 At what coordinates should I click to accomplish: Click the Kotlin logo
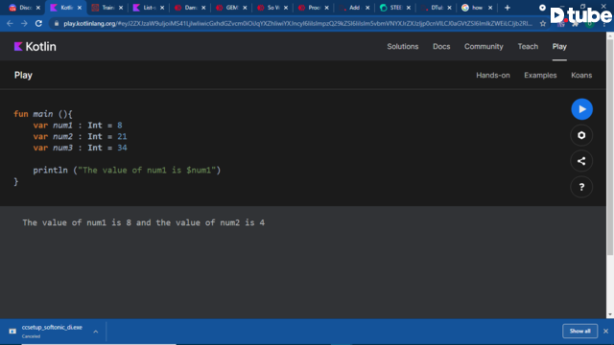[35, 47]
